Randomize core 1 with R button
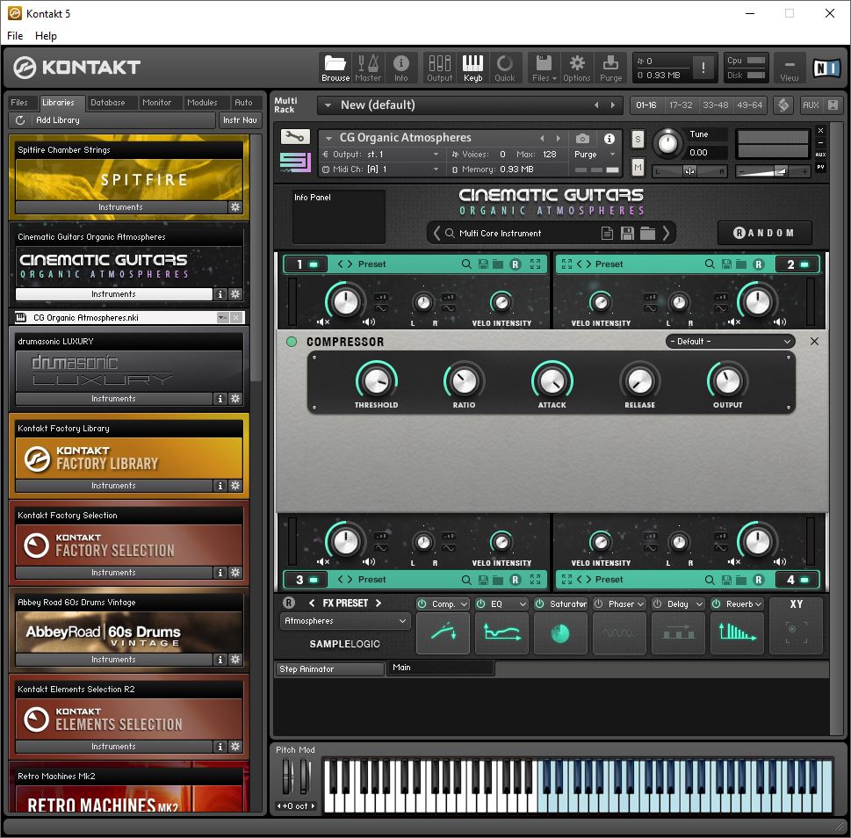The width and height of the screenshot is (851, 838). tap(515, 264)
